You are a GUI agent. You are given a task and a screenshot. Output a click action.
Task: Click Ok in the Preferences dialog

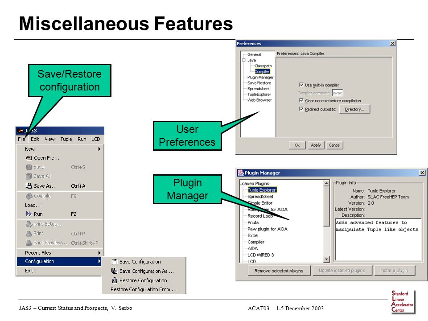pyautogui.click(x=297, y=145)
